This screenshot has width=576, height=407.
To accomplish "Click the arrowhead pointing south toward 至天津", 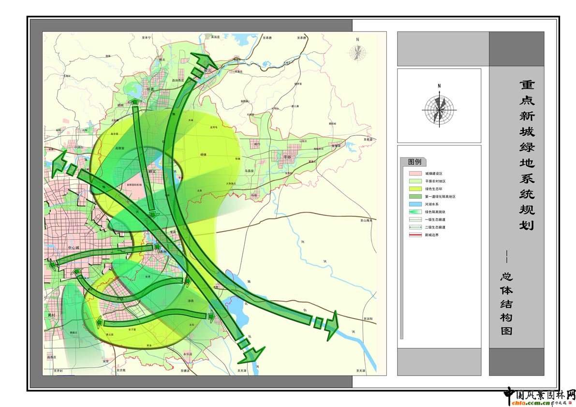I will tap(253, 354).
